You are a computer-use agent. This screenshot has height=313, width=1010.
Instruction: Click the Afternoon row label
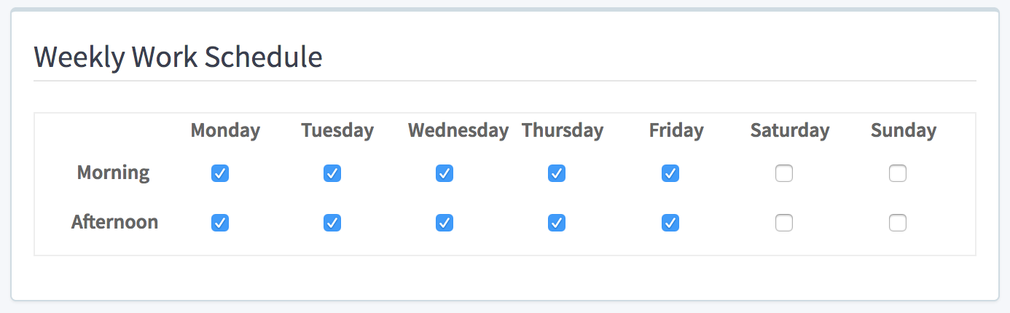pyautogui.click(x=114, y=222)
